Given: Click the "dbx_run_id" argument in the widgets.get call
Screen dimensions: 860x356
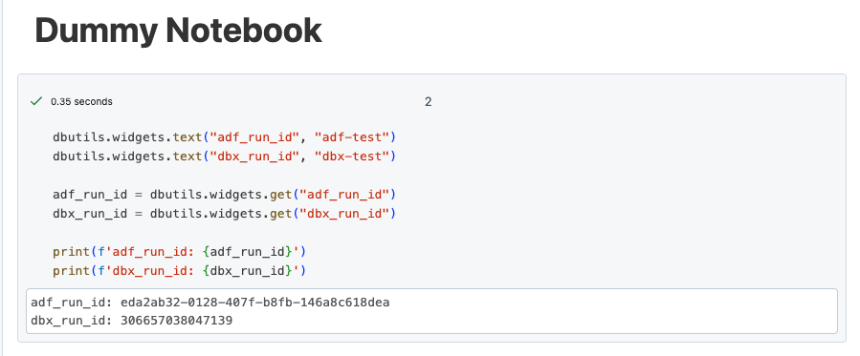Looking at the screenshot, I should [x=343, y=213].
